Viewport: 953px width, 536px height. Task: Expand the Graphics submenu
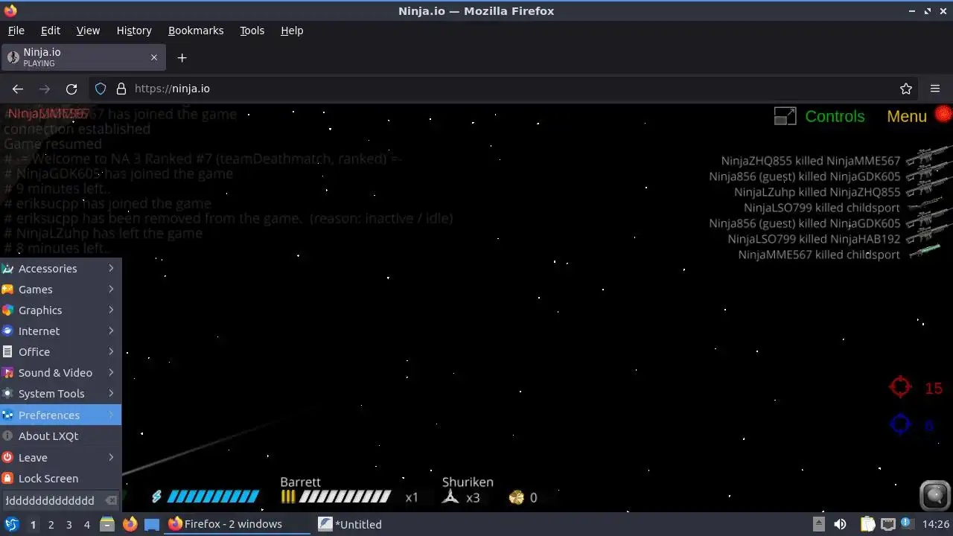point(60,310)
